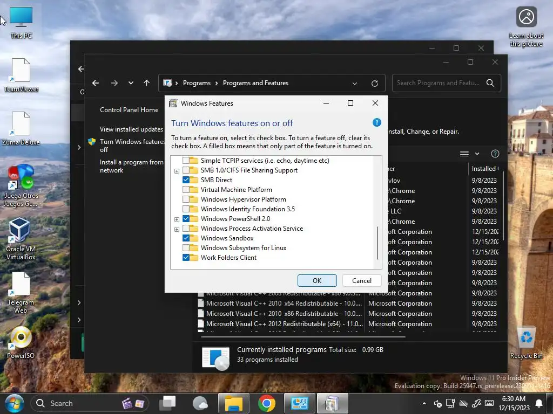553x414 pixels.
Task: Uncheck Windows PowerShell 2.0
Action: click(186, 219)
